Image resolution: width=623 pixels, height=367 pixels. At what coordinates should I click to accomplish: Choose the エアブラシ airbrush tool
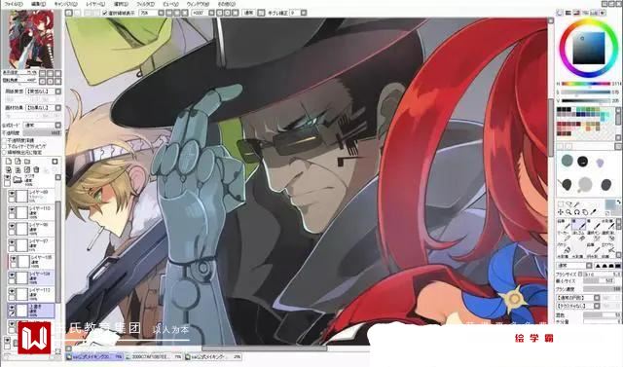click(607, 249)
